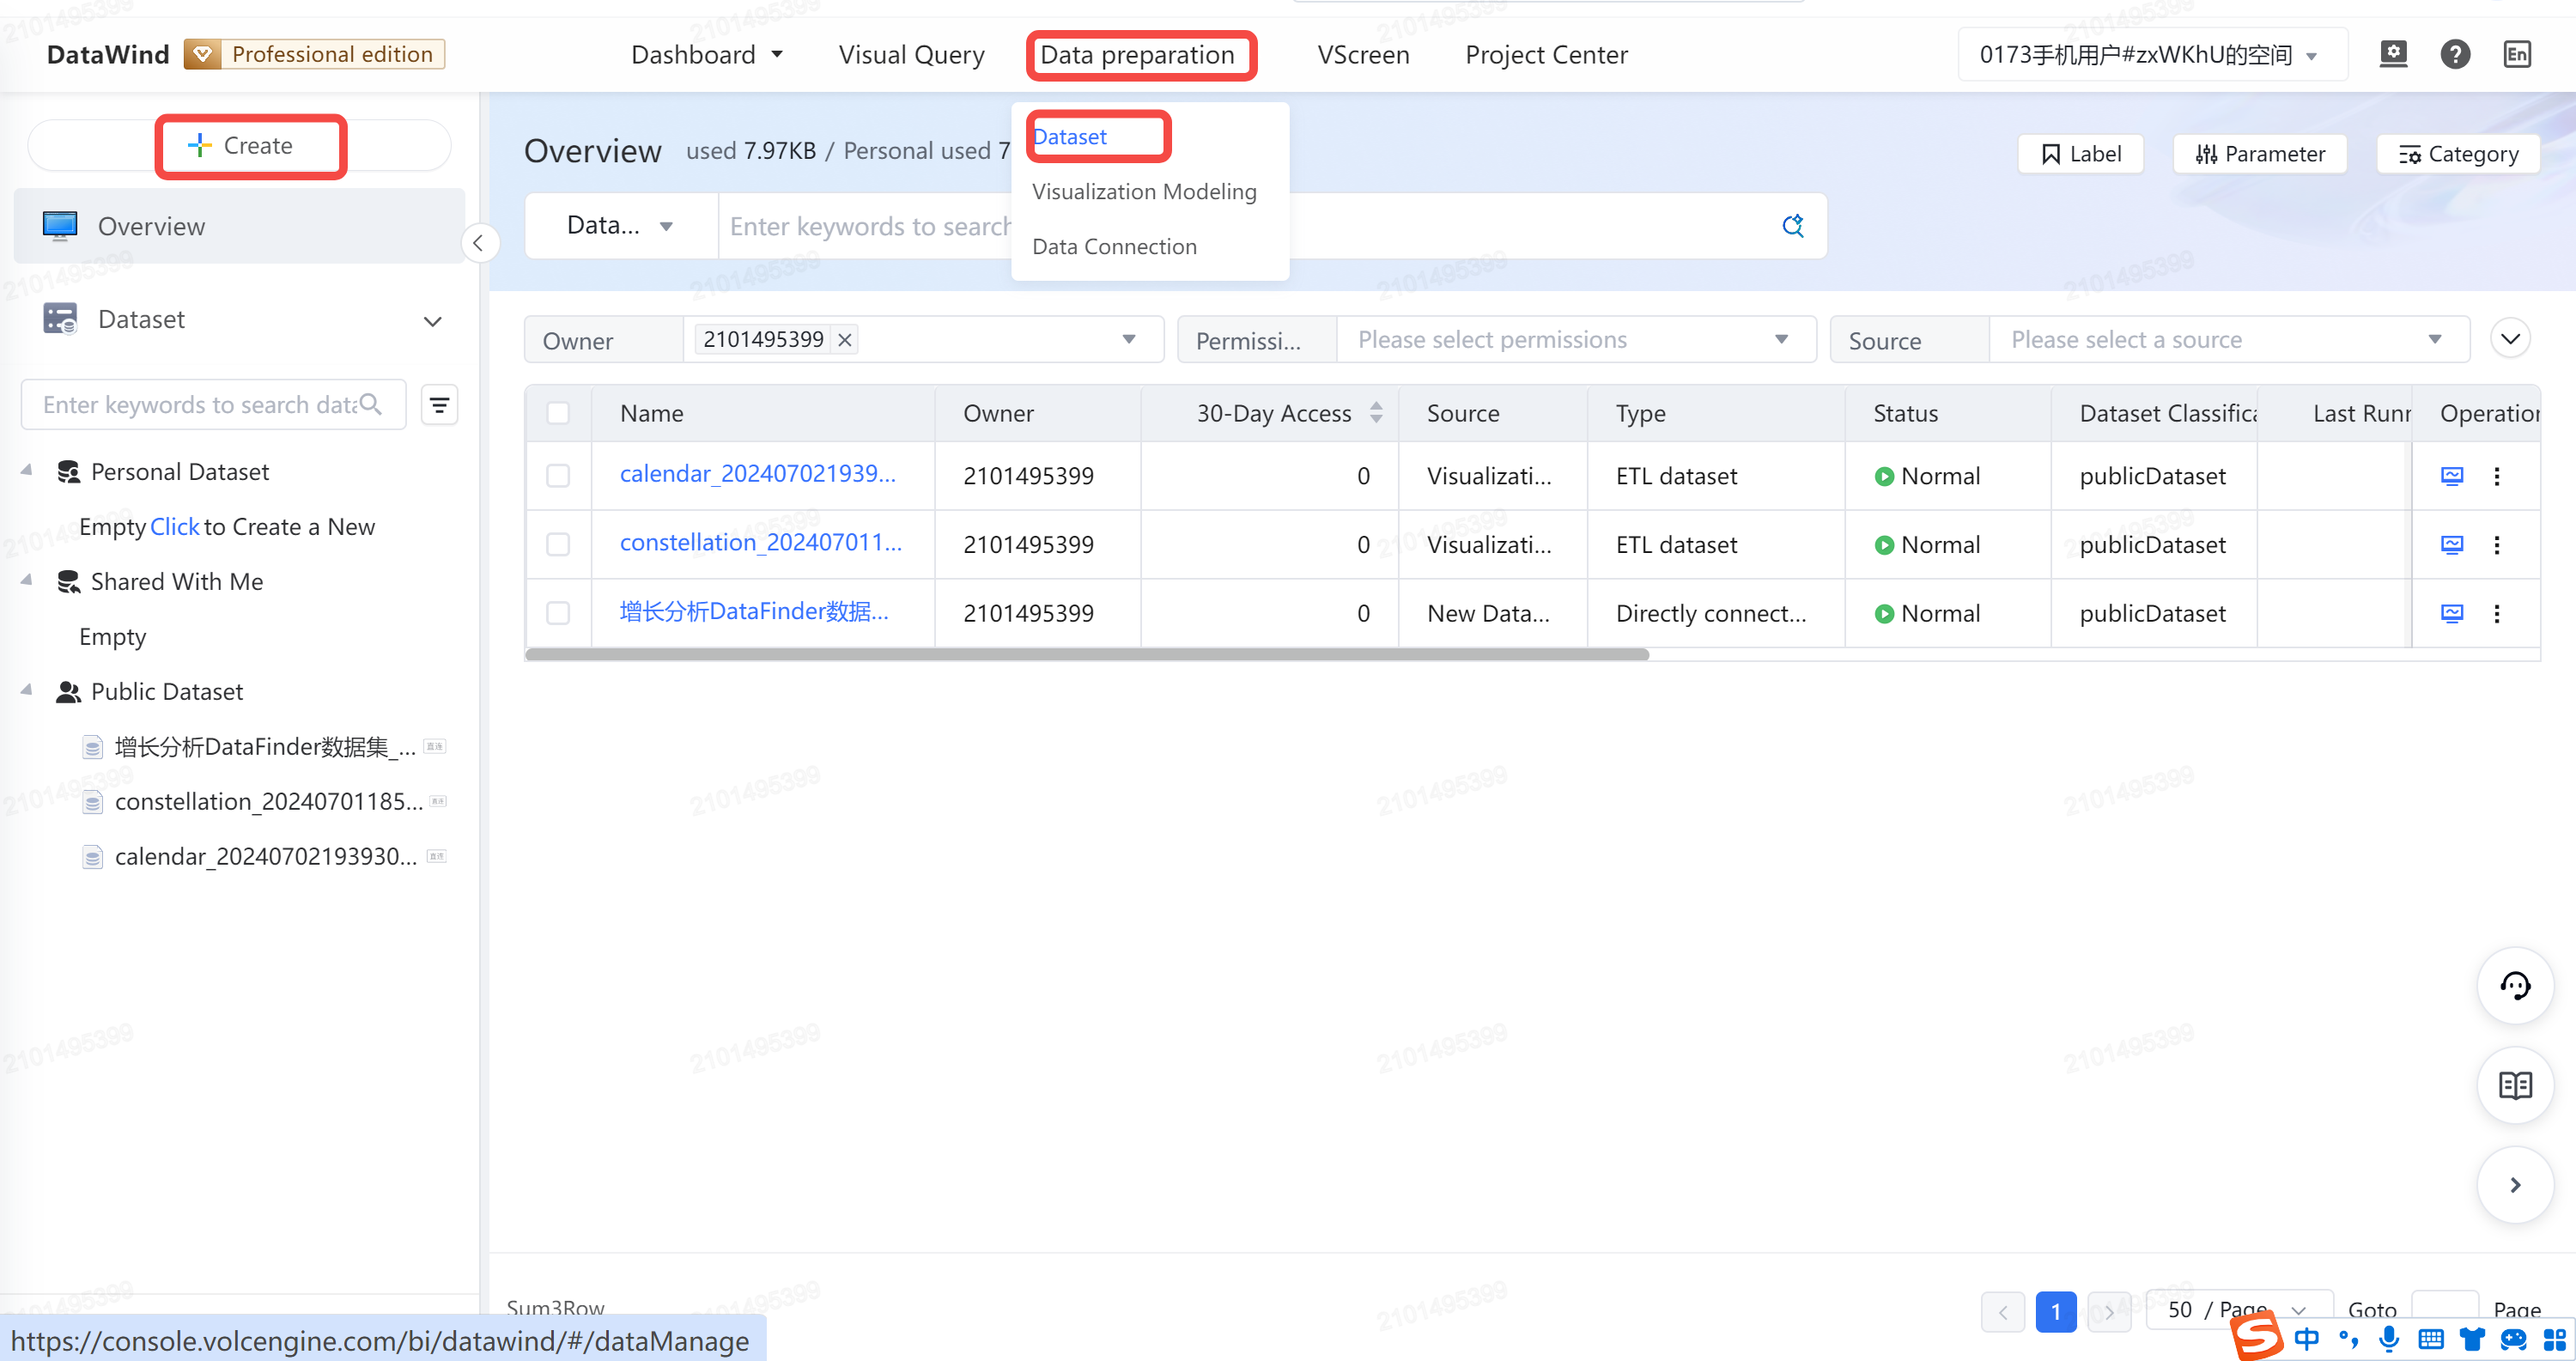Image resolution: width=2576 pixels, height=1361 pixels.
Task: Check the 增长分析DataFinder row checkbox
Action: pos(558,613)
